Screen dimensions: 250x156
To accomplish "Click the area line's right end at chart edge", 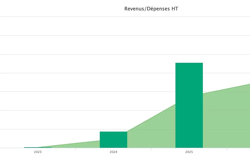I will (249, 84).
